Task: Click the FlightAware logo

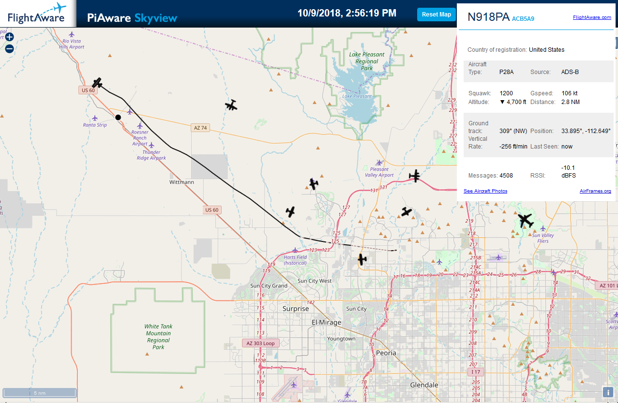Action: pos(37,14)
